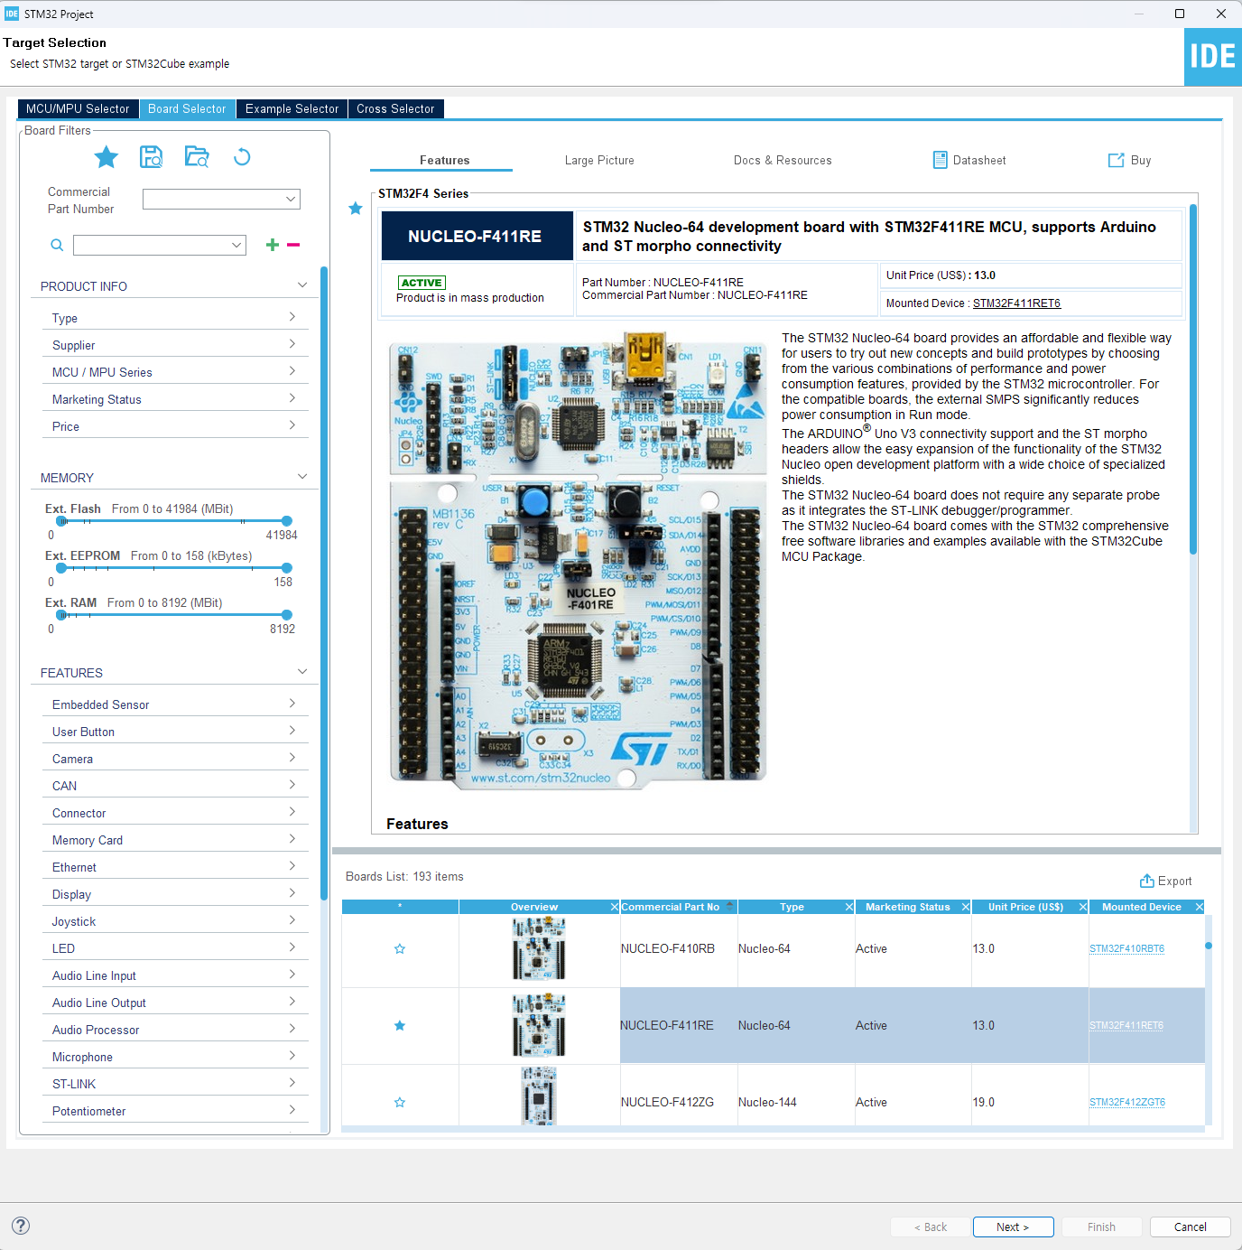Open the STM32F412ZGT6 link in boards list
The height and width of the screenshot is (1250, 1242).
(1126, 1102)
